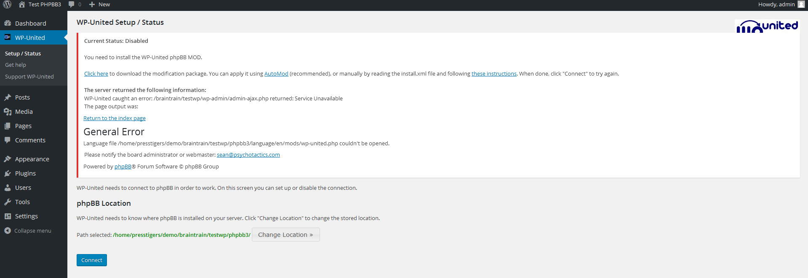Open the Howdy, admin account menu
This screenshot has width=808, height=278.
pos(776,5)
